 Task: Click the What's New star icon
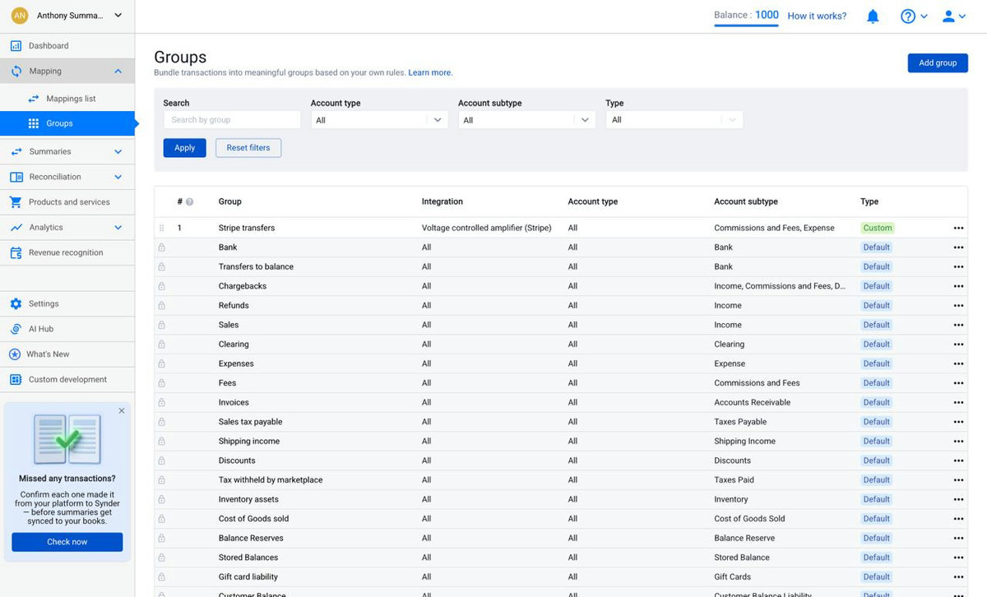16,354
